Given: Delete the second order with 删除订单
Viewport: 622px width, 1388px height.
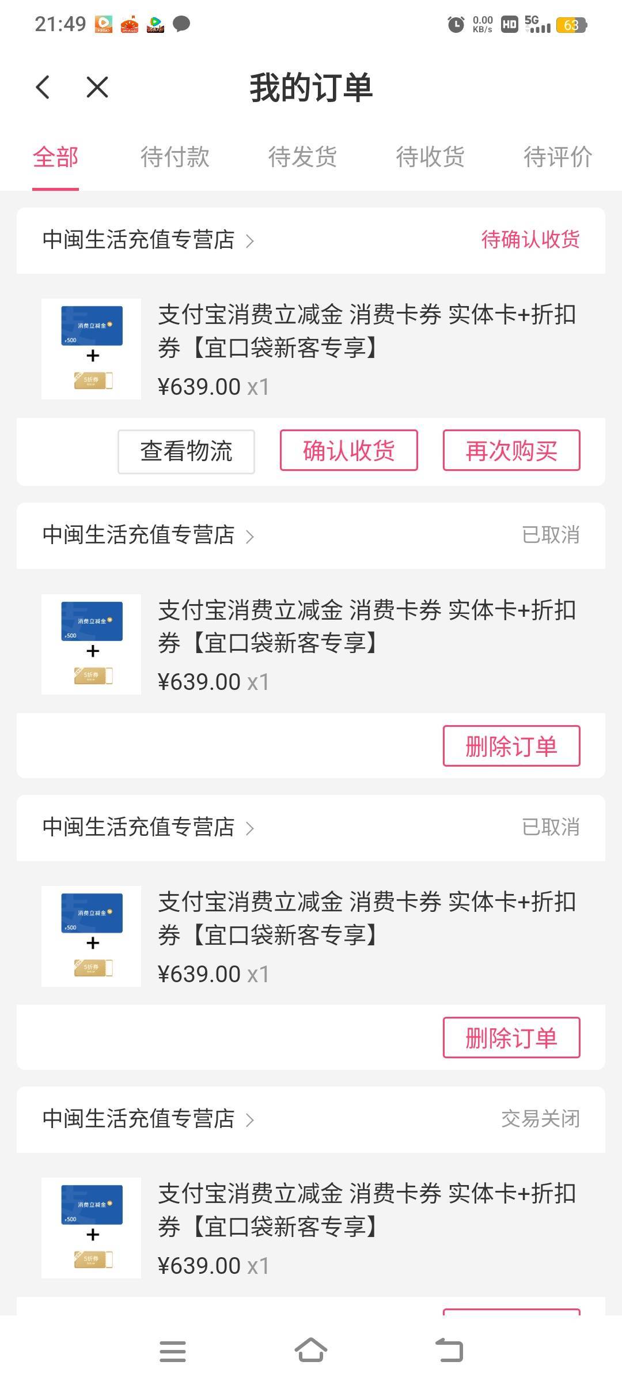Looking at the screenshot, I should tap(511, 746).
